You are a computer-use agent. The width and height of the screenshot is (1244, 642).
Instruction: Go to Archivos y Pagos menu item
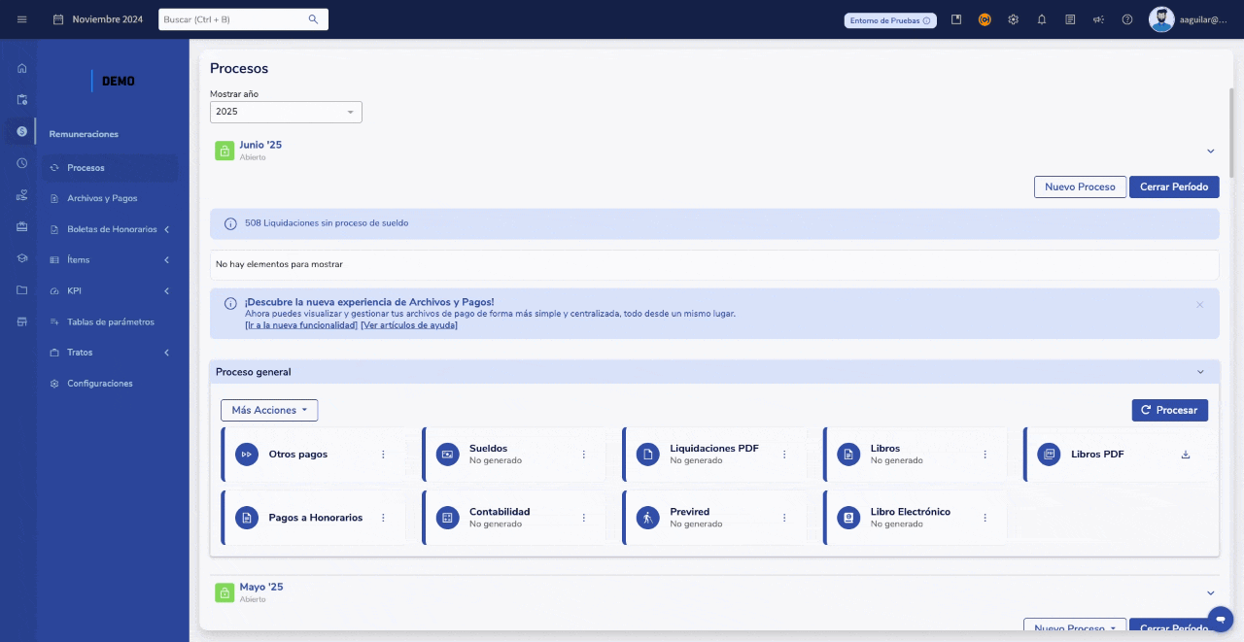pyautogui.click(x=102, y=198)
